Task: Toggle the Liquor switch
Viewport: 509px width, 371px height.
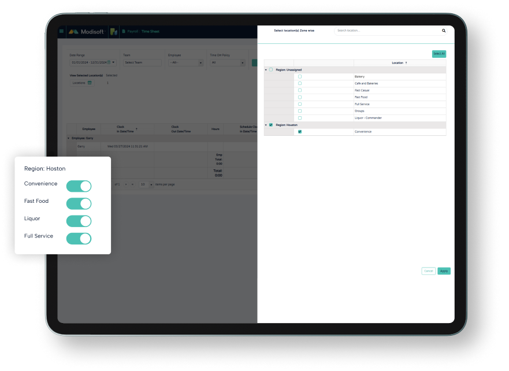Action: [79, 221]
